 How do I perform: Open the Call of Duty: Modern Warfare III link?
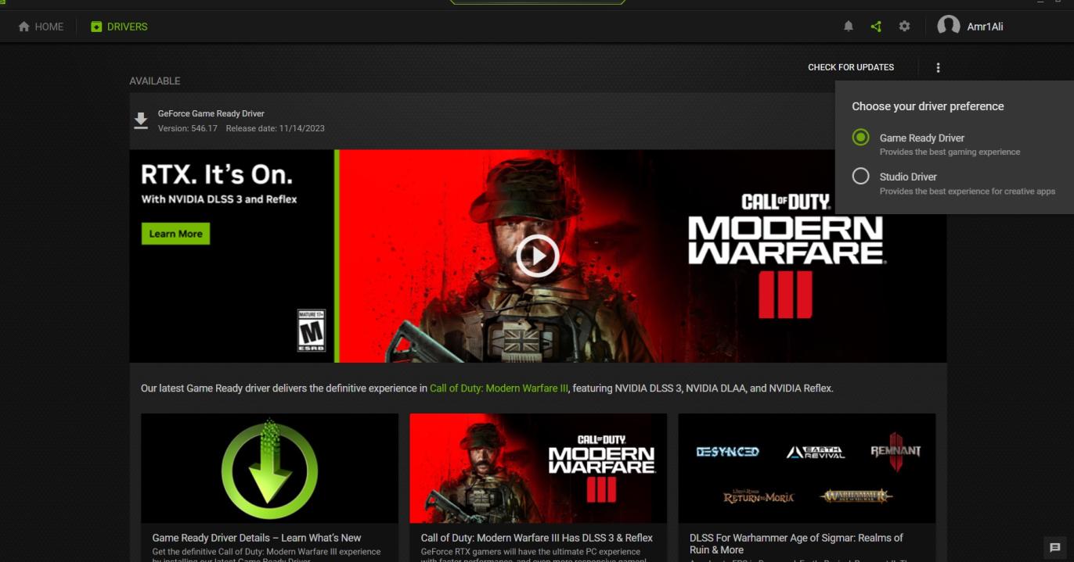tap(499, 388)
